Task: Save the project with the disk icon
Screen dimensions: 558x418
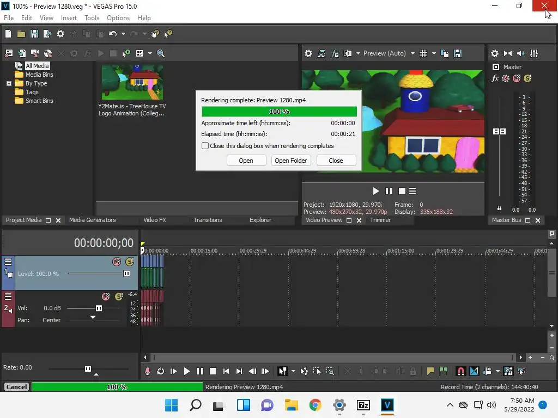Action: click(x=34, y=34)
